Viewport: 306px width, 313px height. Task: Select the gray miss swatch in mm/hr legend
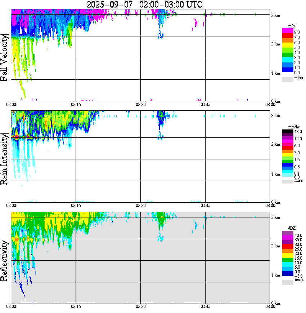point(288,182)
